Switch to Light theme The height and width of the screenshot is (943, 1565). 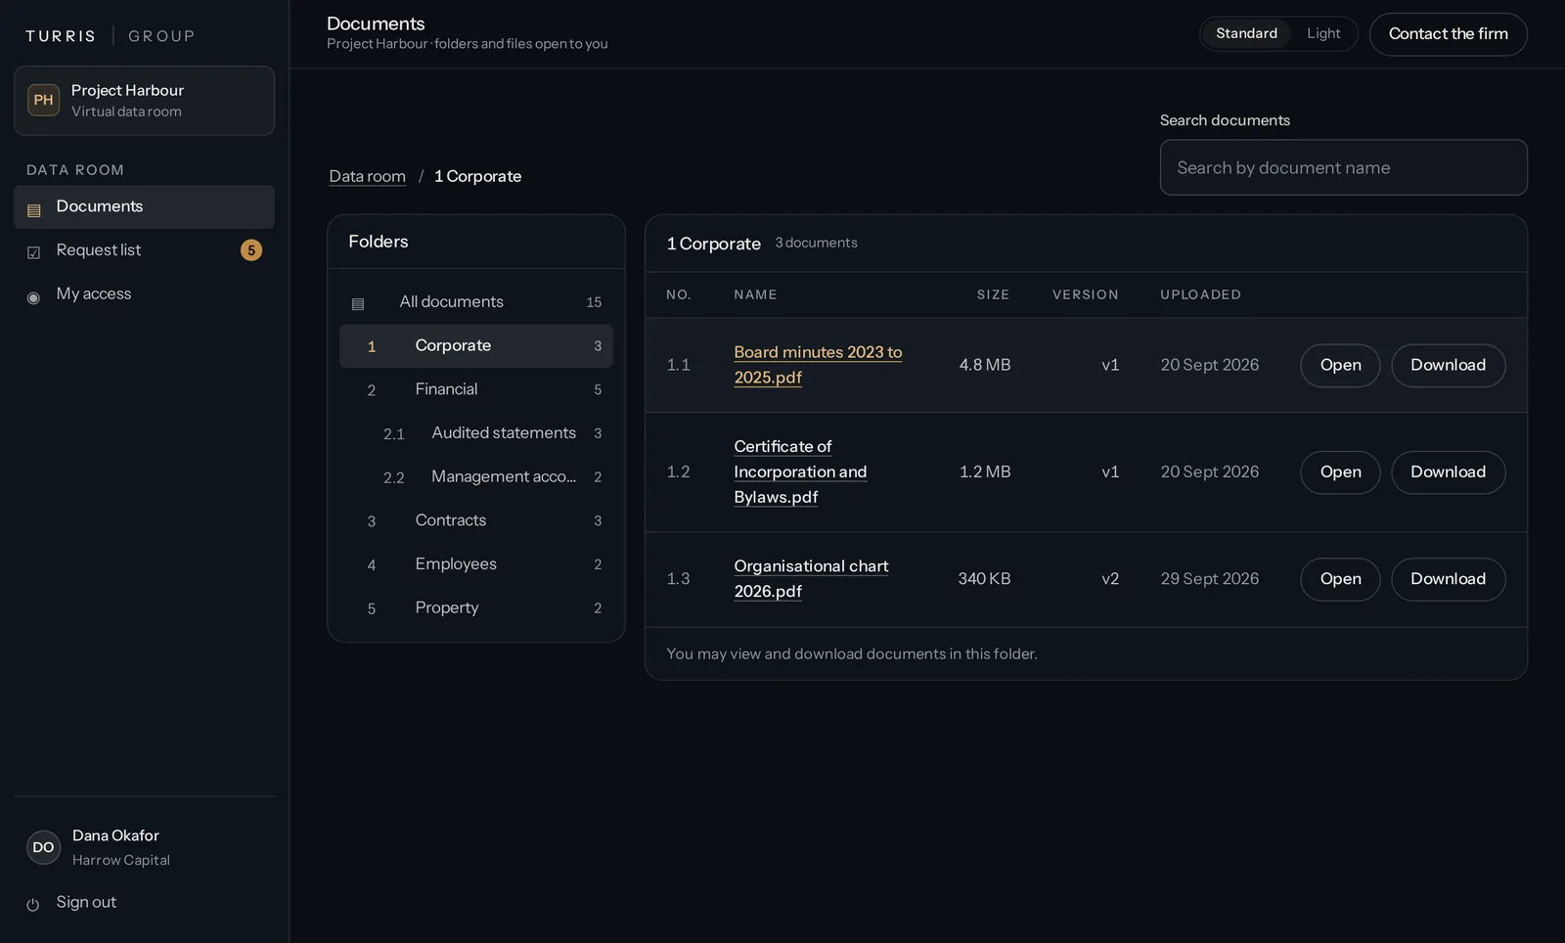click(x=1323, y=33)
